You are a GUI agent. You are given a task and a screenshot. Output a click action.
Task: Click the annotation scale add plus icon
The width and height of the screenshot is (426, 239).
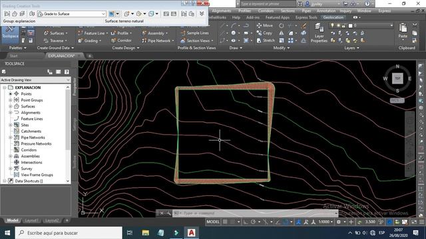[x=351, y=222]
